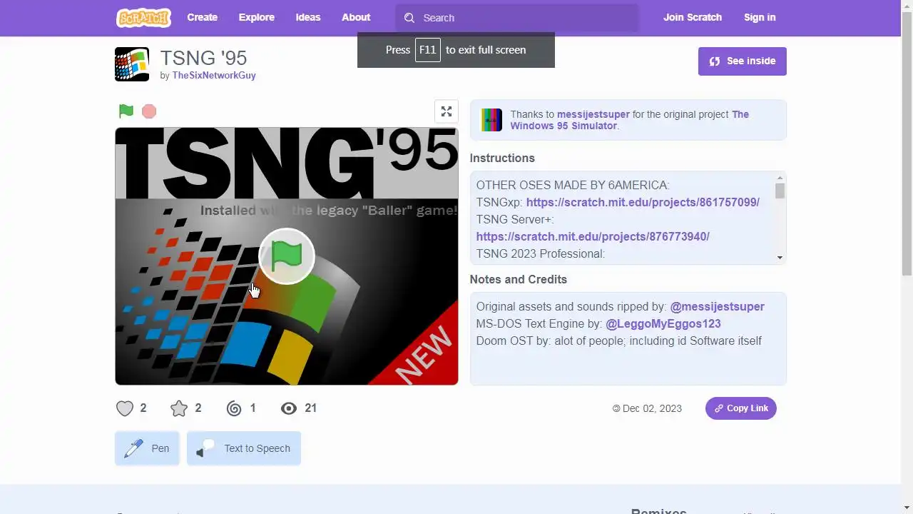The width and height of the screenshot is (913, 514).
Task: Click the Copy Link button
Action: [741, 408]
